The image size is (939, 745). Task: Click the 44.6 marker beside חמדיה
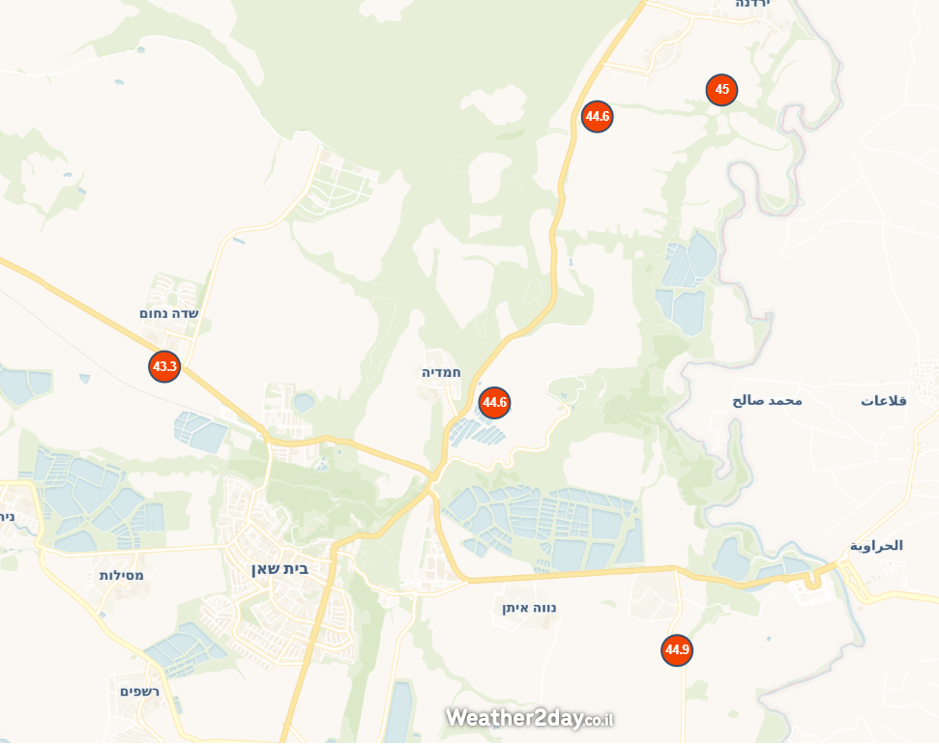495,402
